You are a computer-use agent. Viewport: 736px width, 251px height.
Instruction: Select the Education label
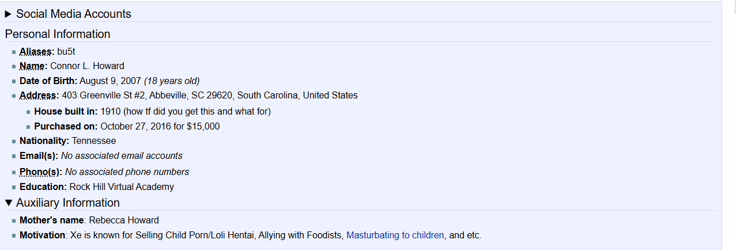(x=43, y=187)
